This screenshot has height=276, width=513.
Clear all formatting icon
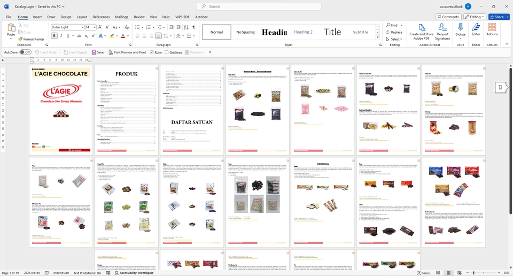pyautogui.click(x=127, y=27)
